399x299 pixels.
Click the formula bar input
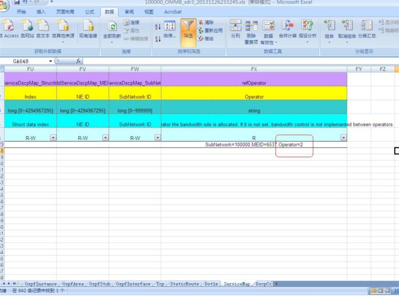point(240,61)
